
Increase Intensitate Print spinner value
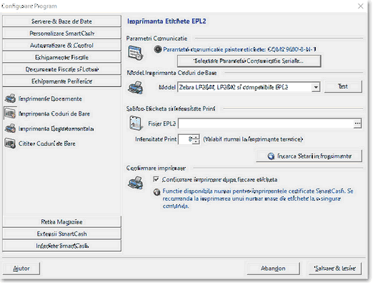pyautogui.click(x=196, y=137)
